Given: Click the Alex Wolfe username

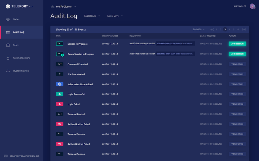Looking at the screenshot, I should [x=240, y=6].
